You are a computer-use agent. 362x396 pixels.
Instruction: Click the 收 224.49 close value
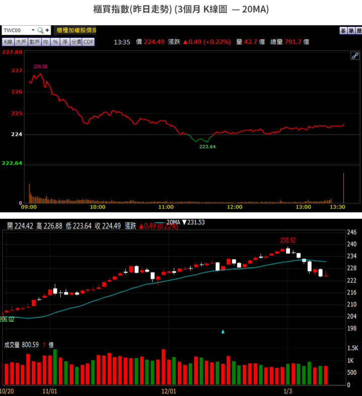click(x=108, y=226)
